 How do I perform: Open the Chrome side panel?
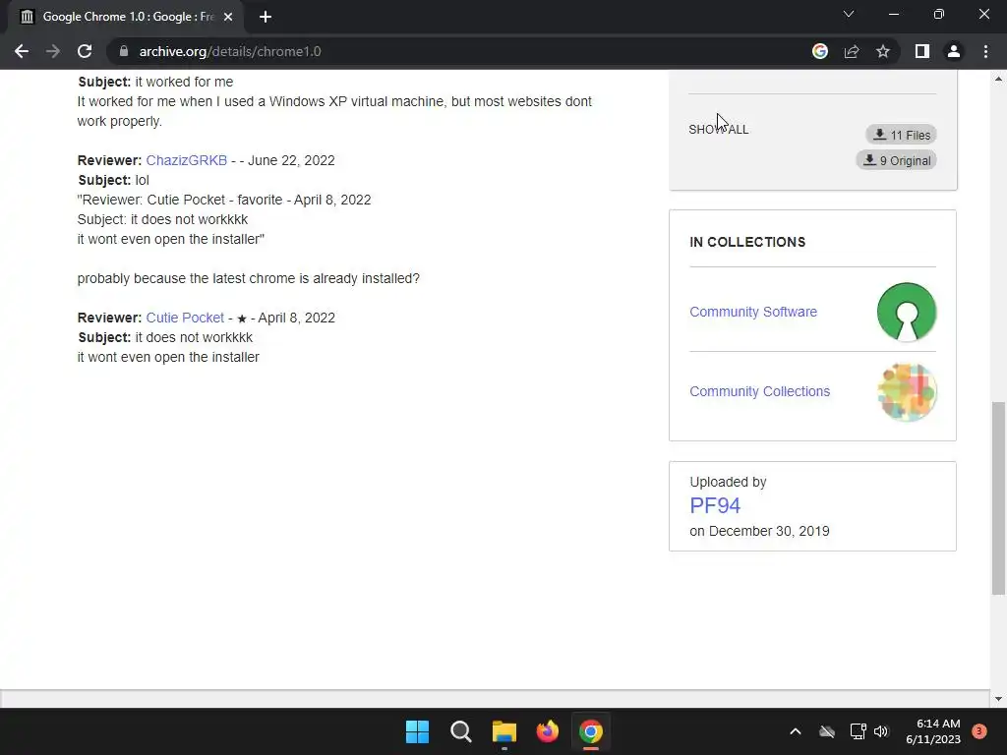(922, 51)
